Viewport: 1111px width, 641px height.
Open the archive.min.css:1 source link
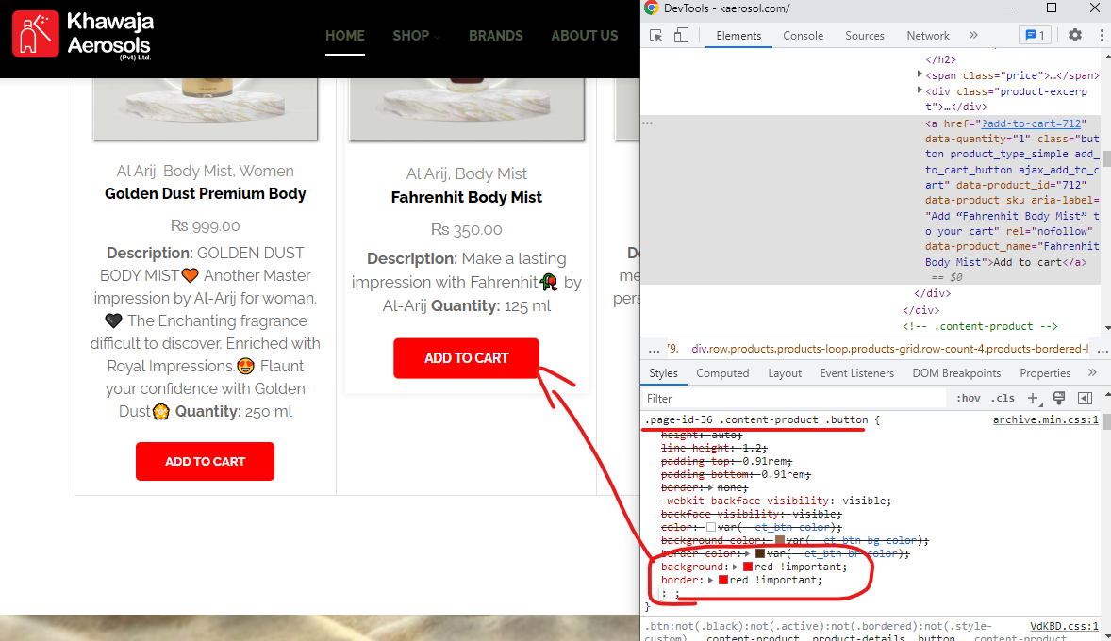coord(1045,420)
